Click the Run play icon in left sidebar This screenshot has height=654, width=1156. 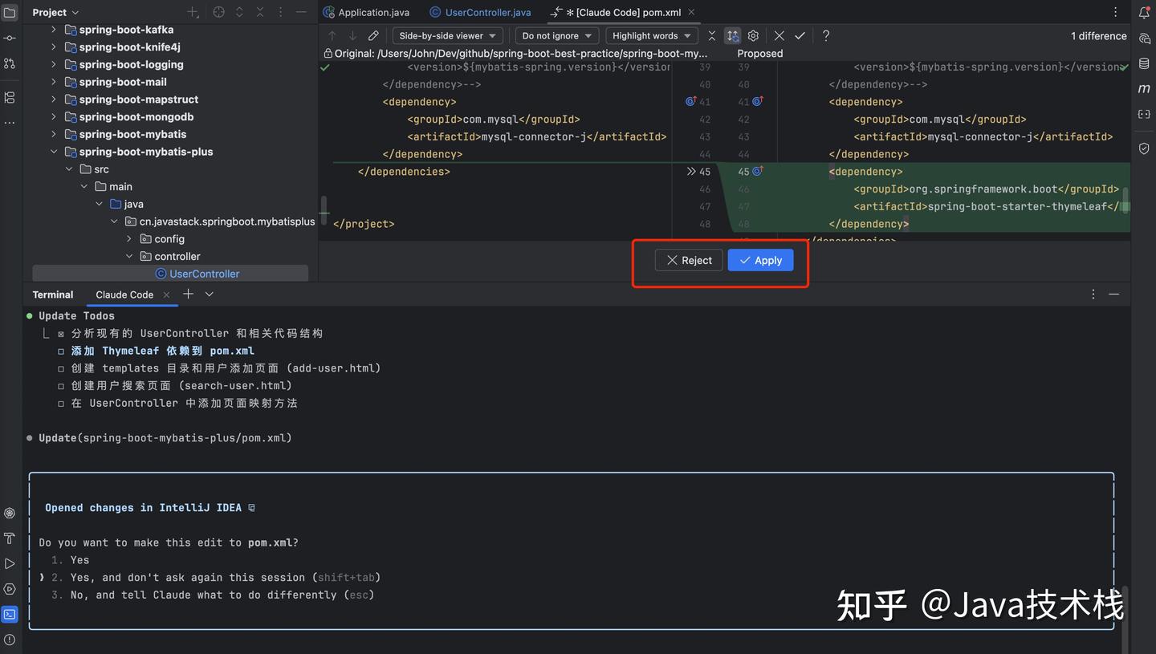pyautogui.click(x=10, y=564)
